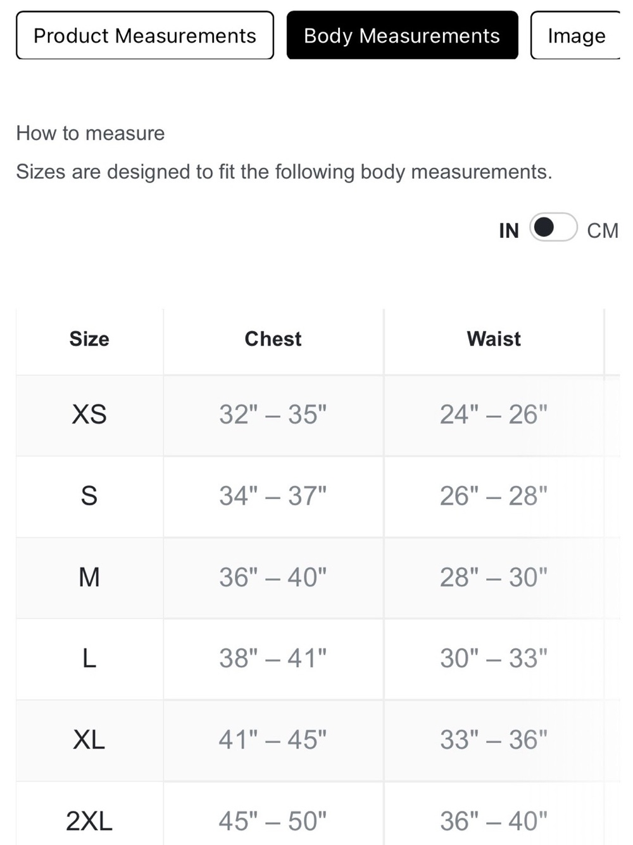633x845 pixels.
Task: Select the L size row
Action: click(x=318, y=659)
